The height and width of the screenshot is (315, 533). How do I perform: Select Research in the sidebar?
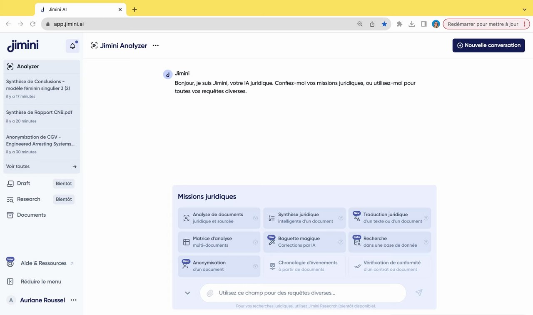(28, 199)
